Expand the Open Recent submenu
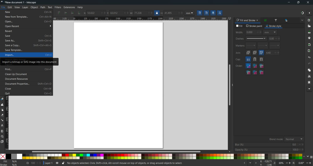The image size is (313, 166). point(26,26)
